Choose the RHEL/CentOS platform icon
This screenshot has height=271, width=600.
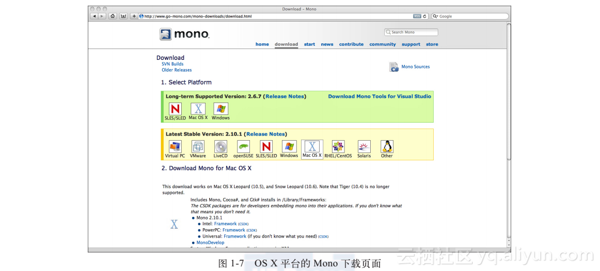click(x=338, y=146)
